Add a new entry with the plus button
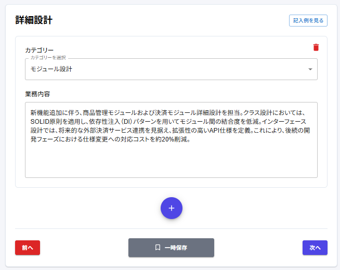 click(x=172, y=208)
